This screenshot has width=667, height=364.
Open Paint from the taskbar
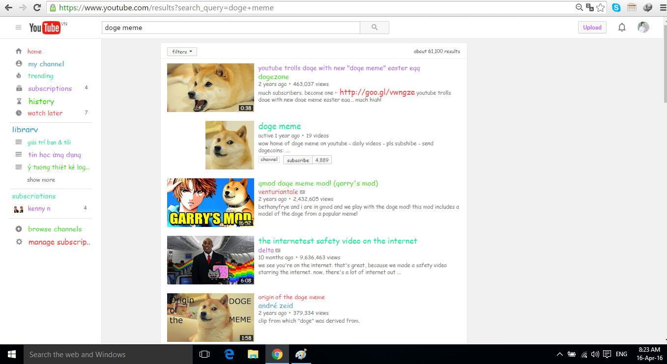coord(301,354)
